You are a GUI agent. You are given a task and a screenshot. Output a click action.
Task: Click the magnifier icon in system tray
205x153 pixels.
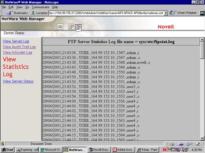(x=182, y=150)
